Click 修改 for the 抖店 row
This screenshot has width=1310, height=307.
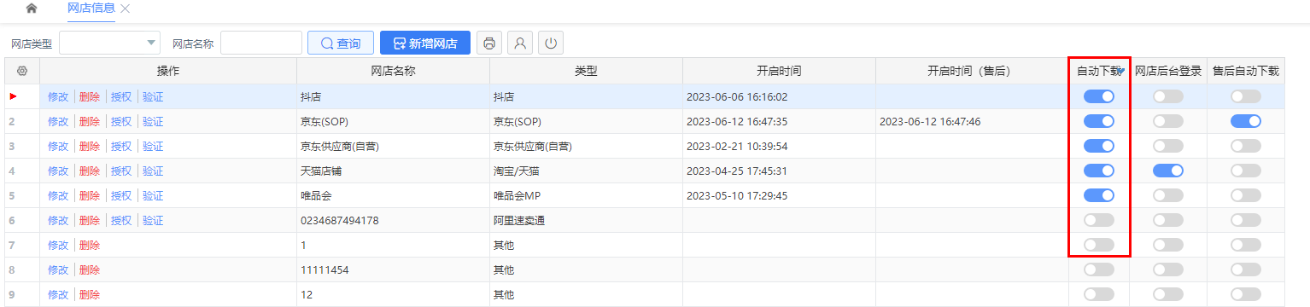coord(58,97)
